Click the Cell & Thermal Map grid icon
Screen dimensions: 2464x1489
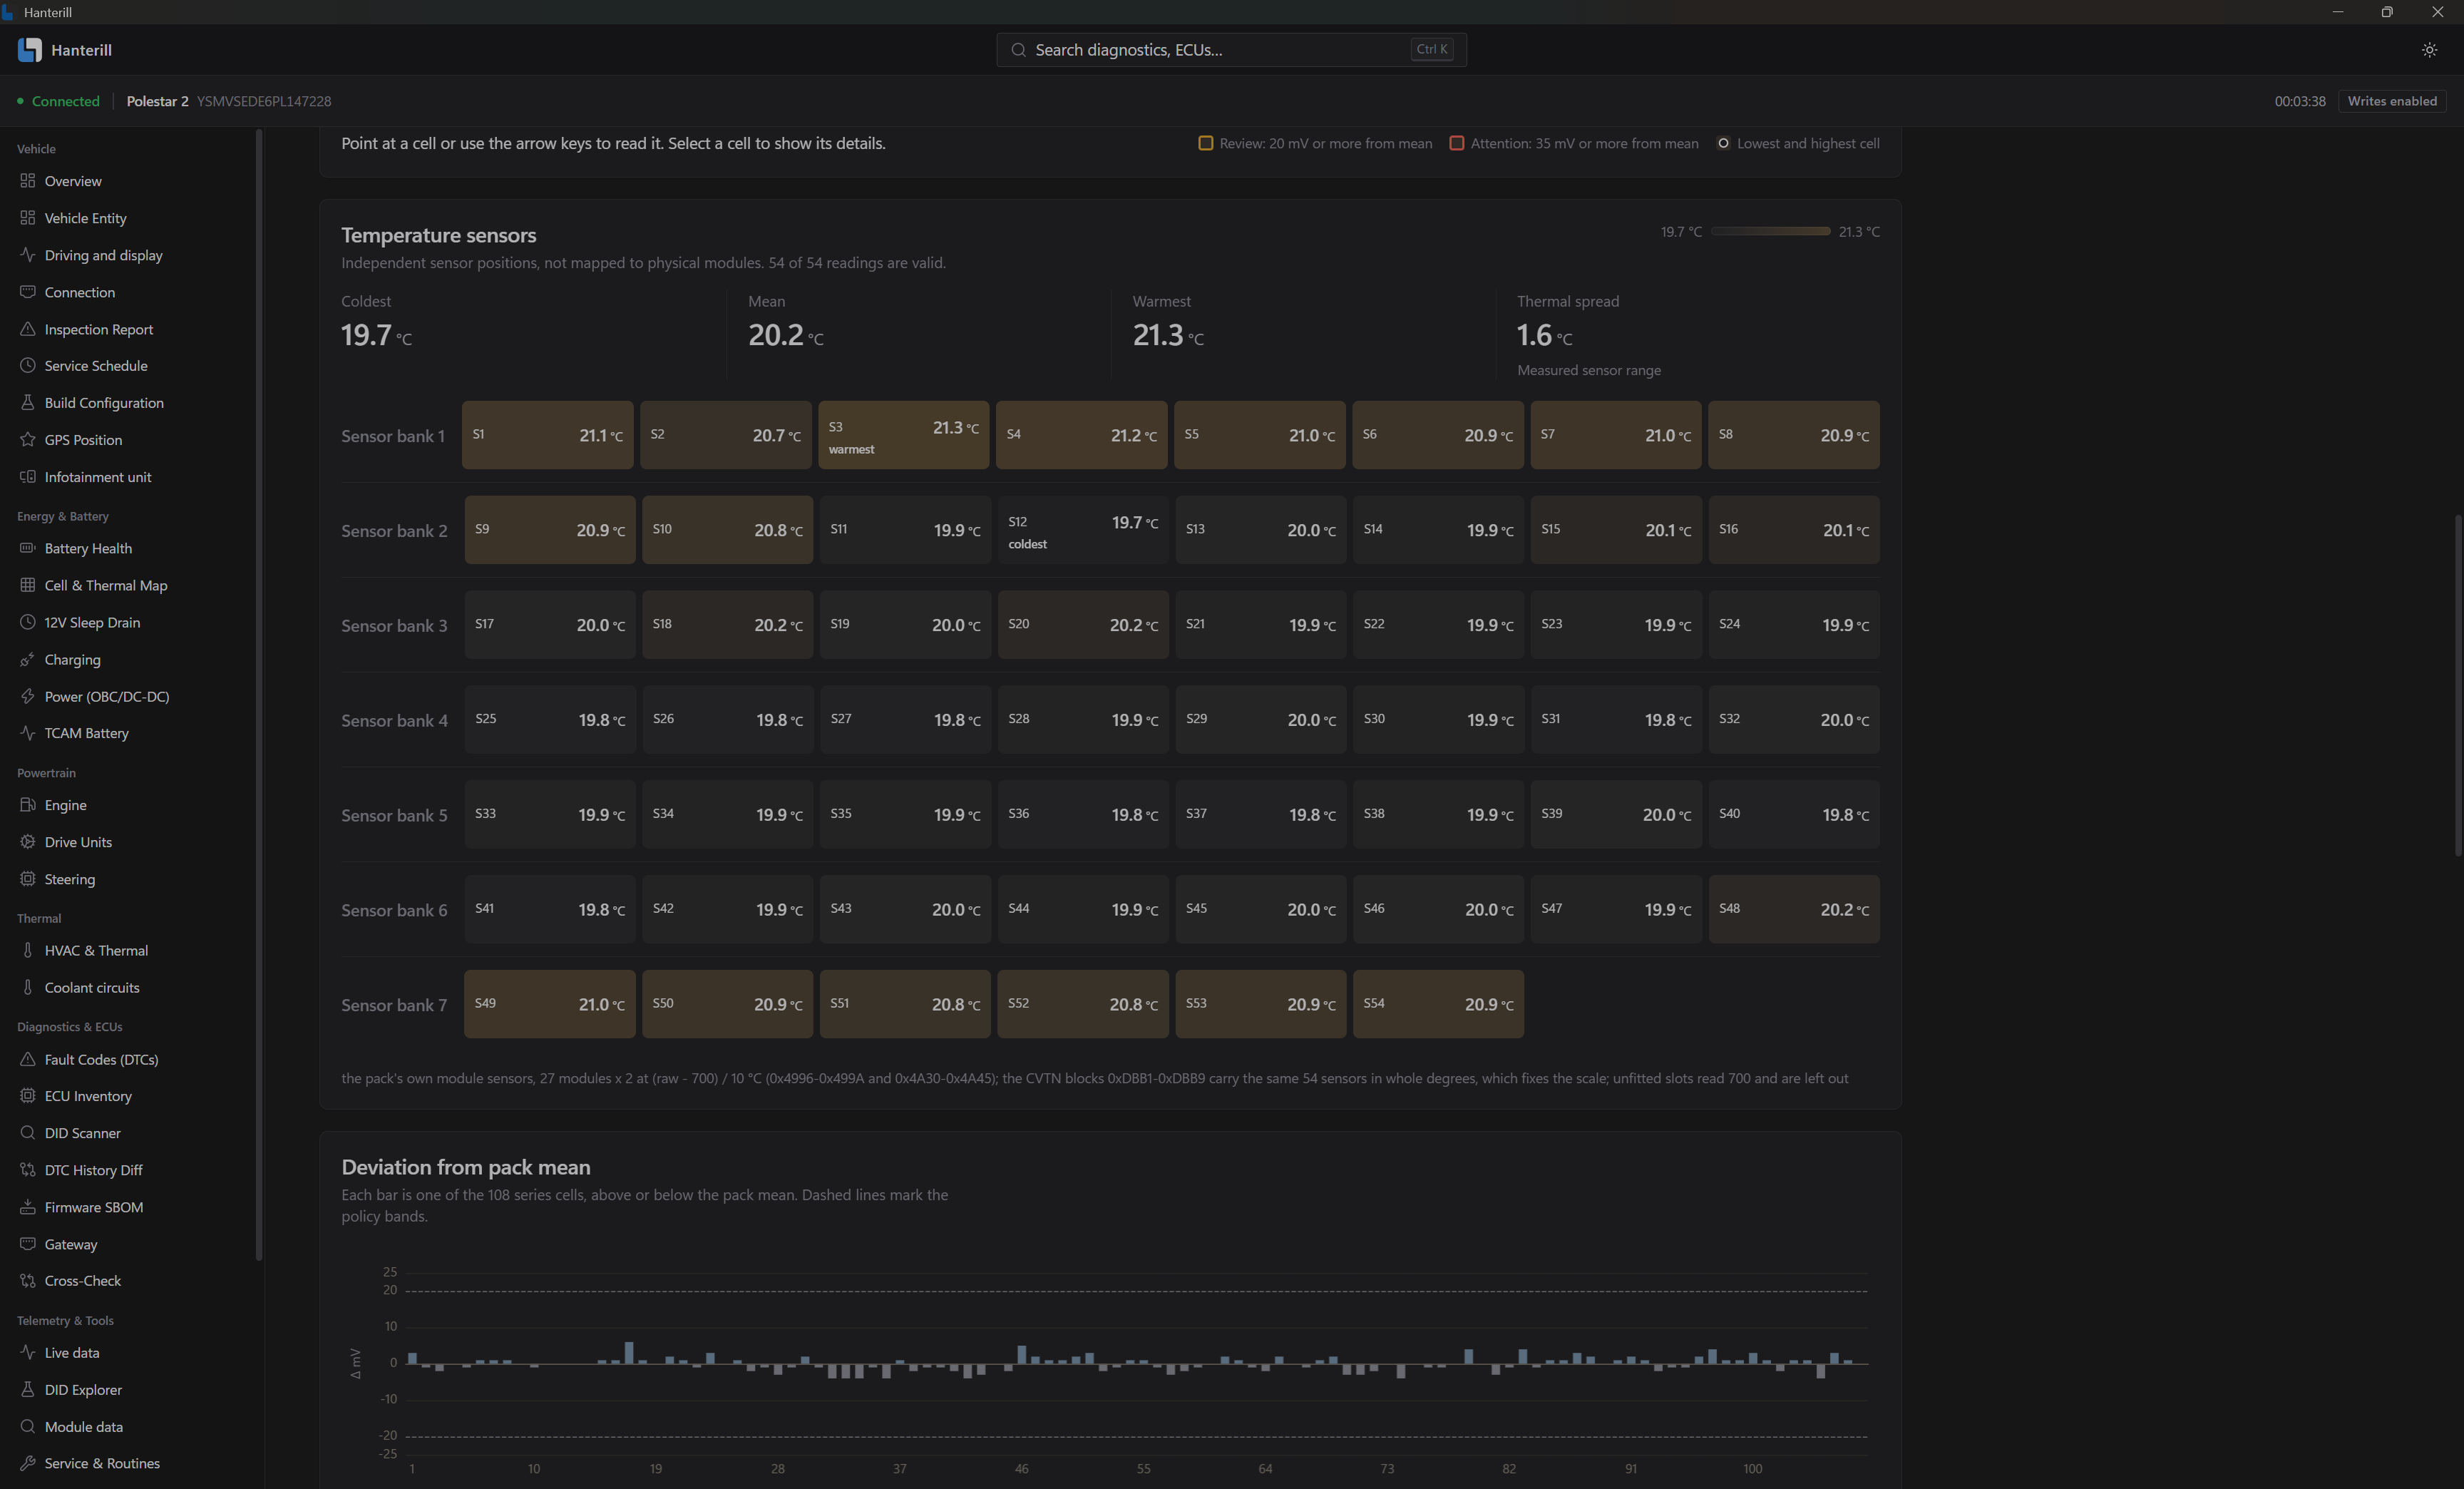[27, 585]
